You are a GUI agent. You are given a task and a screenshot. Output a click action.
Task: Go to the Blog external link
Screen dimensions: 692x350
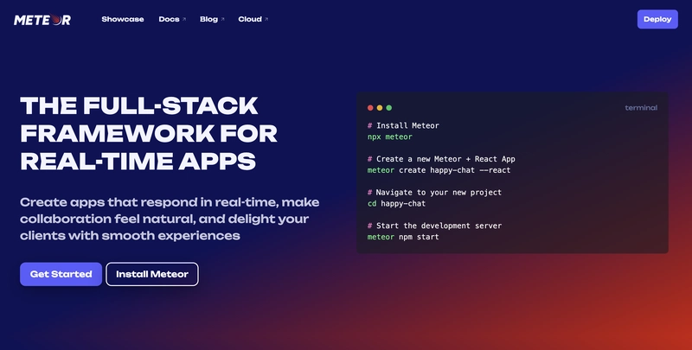(212, 19)
